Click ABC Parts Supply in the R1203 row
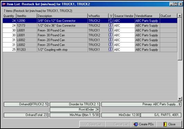The height and width of the screenshot is (129, 184). click(147, 50)
